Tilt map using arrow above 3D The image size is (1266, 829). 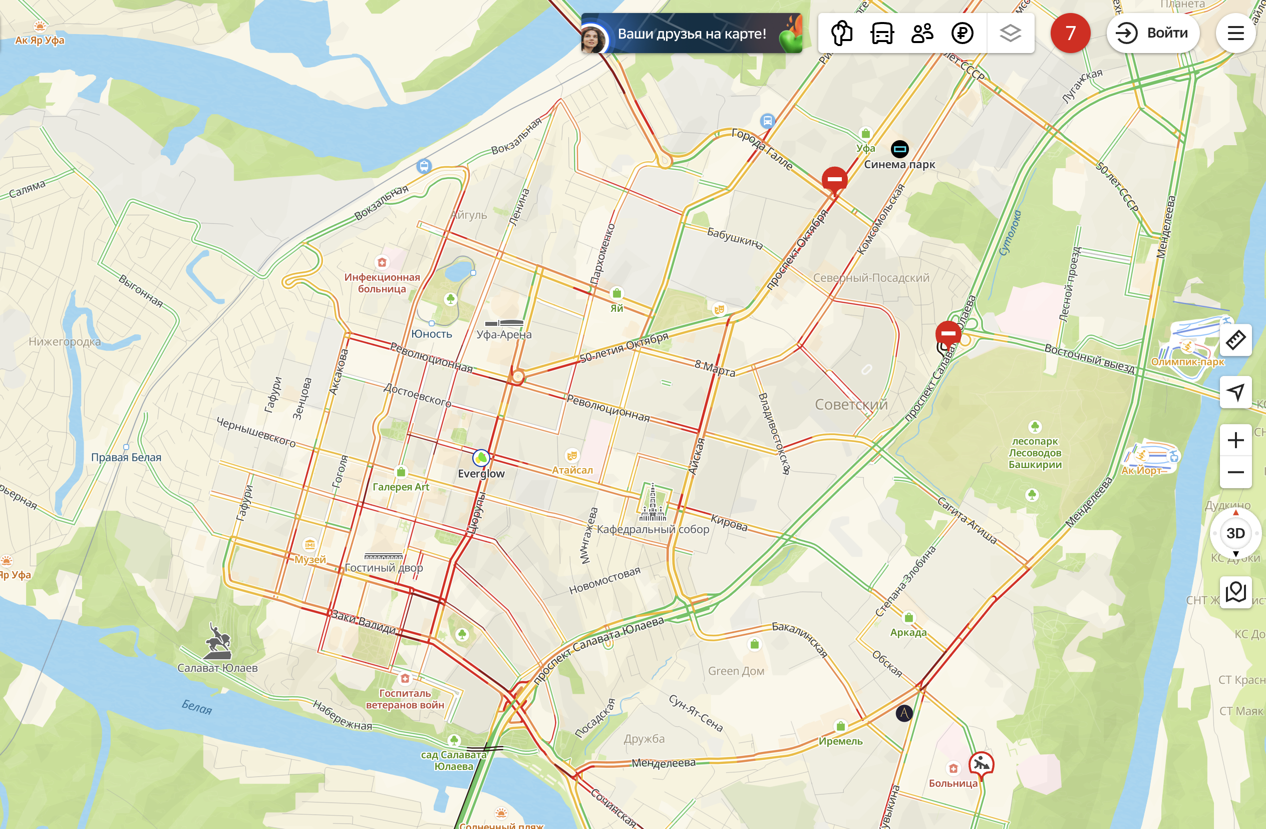coord(1235,512)
